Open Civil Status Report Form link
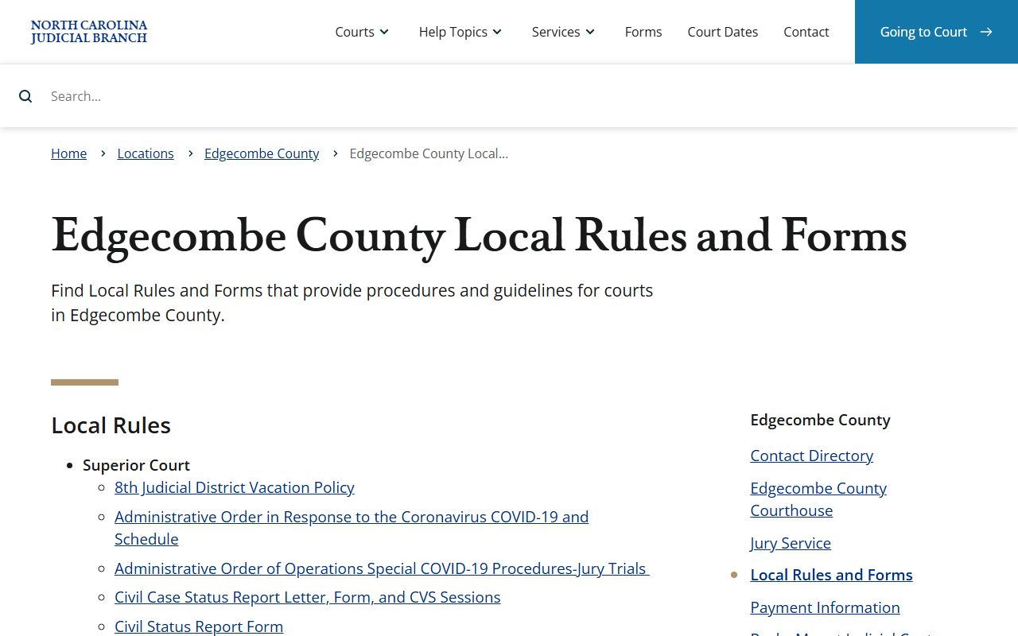The width and height of the screenshot is (1018, 636). point(199,626)
